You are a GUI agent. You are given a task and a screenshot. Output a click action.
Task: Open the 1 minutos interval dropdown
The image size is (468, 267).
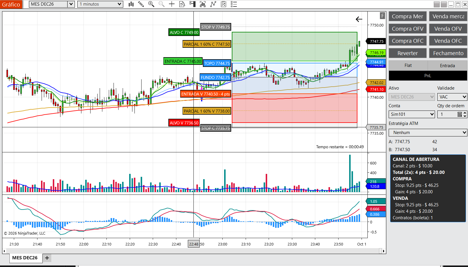click(x=100, y=4)
